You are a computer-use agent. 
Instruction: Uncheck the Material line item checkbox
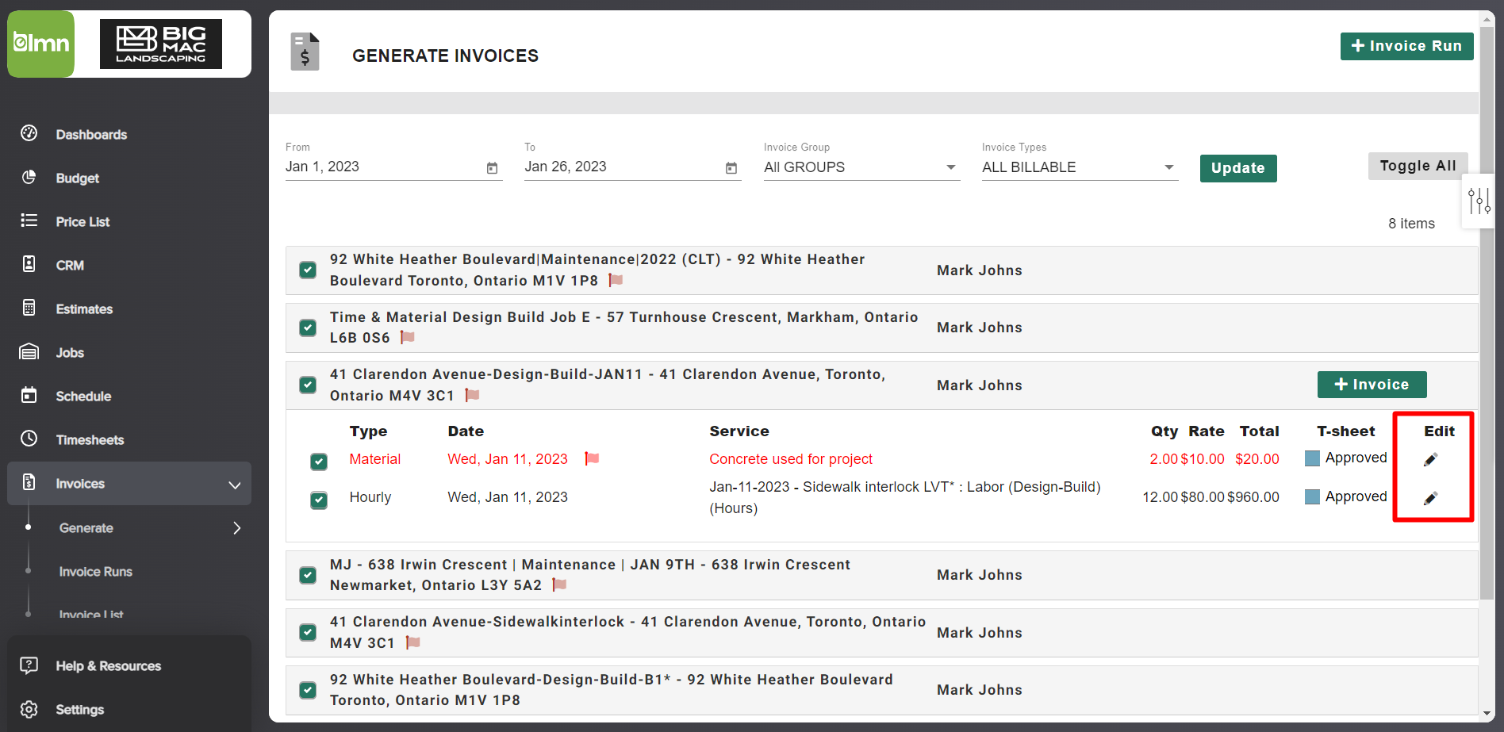tap(319, 461)
